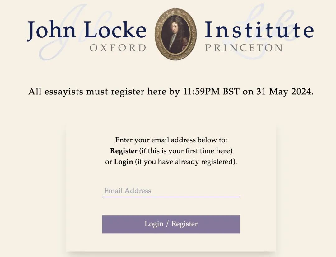The width and height of the screenshot is (336, 257).
Task: Click the Email Address input field
Action: pos(171,191)
